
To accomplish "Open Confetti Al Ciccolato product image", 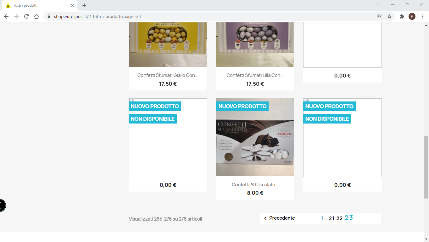I will click(x=255, y=137).
